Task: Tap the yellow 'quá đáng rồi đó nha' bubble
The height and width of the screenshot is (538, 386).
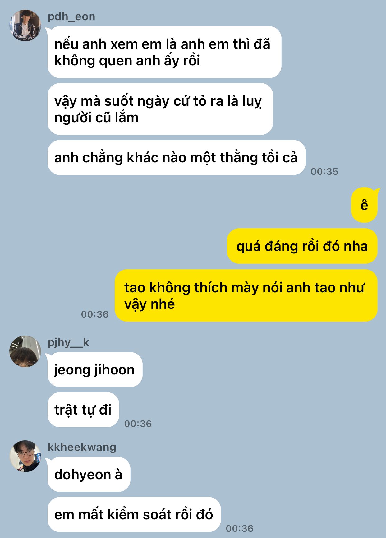Action: point(302,246)
